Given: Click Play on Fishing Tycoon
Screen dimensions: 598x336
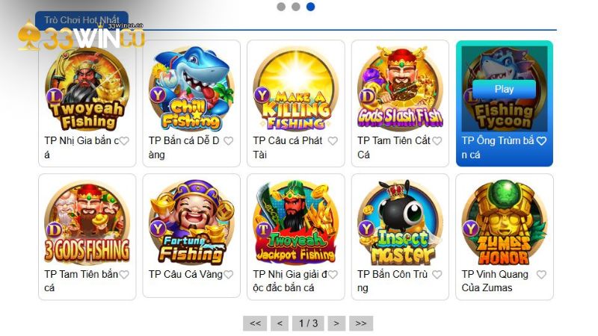Looking at the screenshot, I should point(504,89).
